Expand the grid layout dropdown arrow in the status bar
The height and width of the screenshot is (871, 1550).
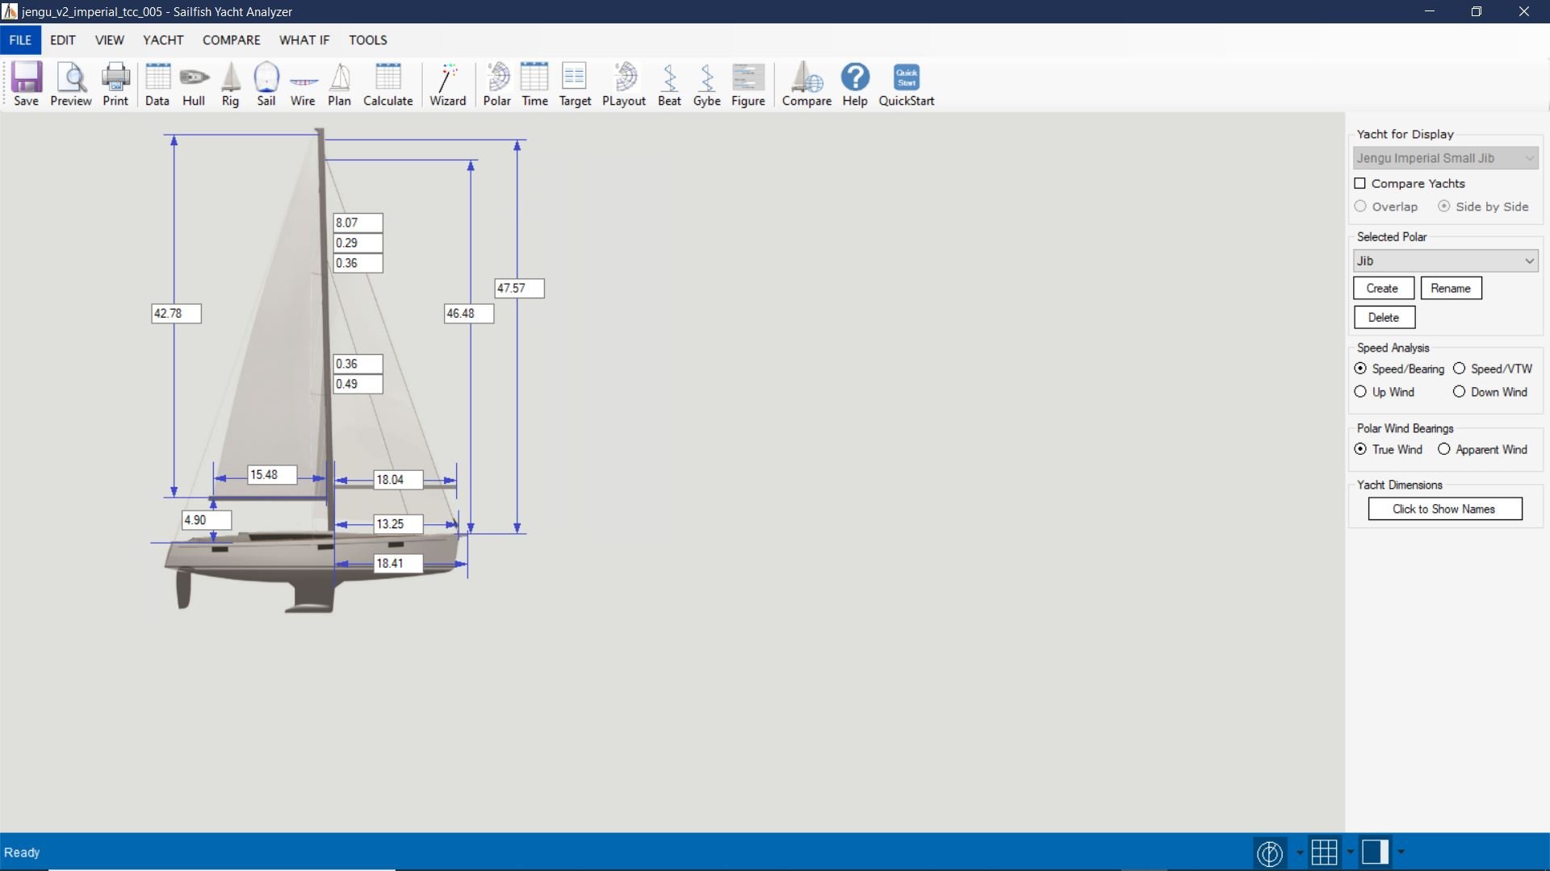pos(1350,852)
